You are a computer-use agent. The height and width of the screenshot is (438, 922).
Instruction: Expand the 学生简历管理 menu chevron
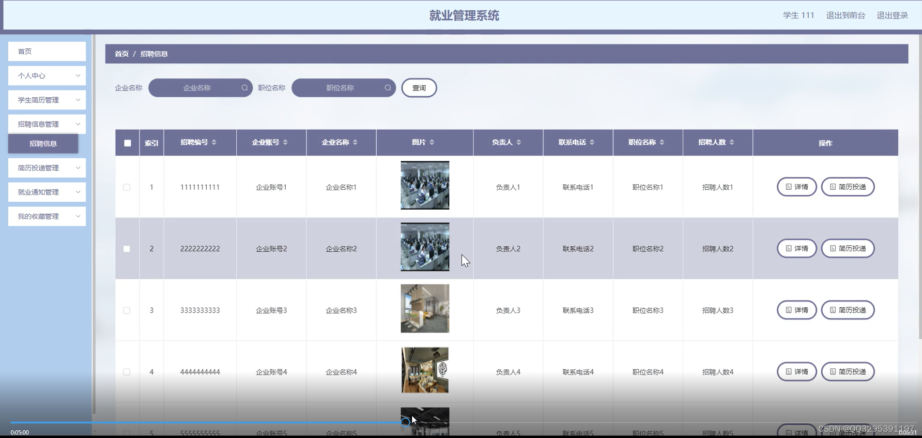78,100
